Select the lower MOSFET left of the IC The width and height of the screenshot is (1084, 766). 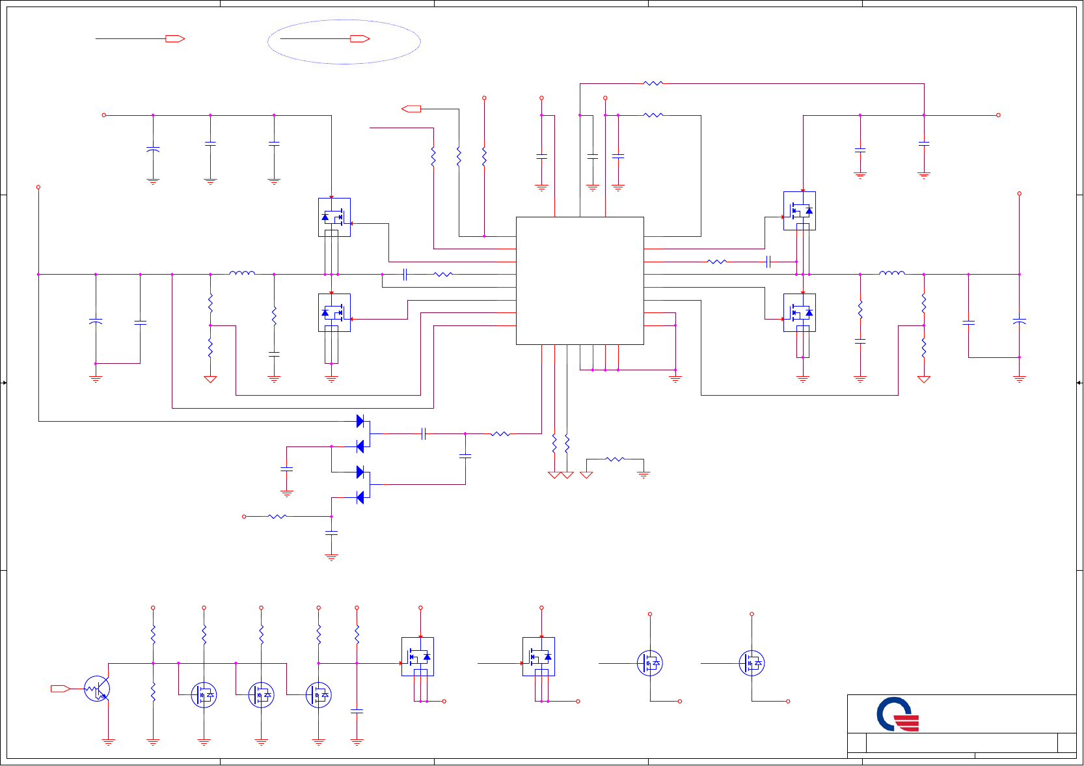pyautogui.click(x=334, y=313)
